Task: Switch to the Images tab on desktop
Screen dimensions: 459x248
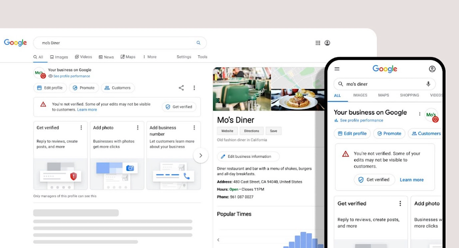Action: 59,57
